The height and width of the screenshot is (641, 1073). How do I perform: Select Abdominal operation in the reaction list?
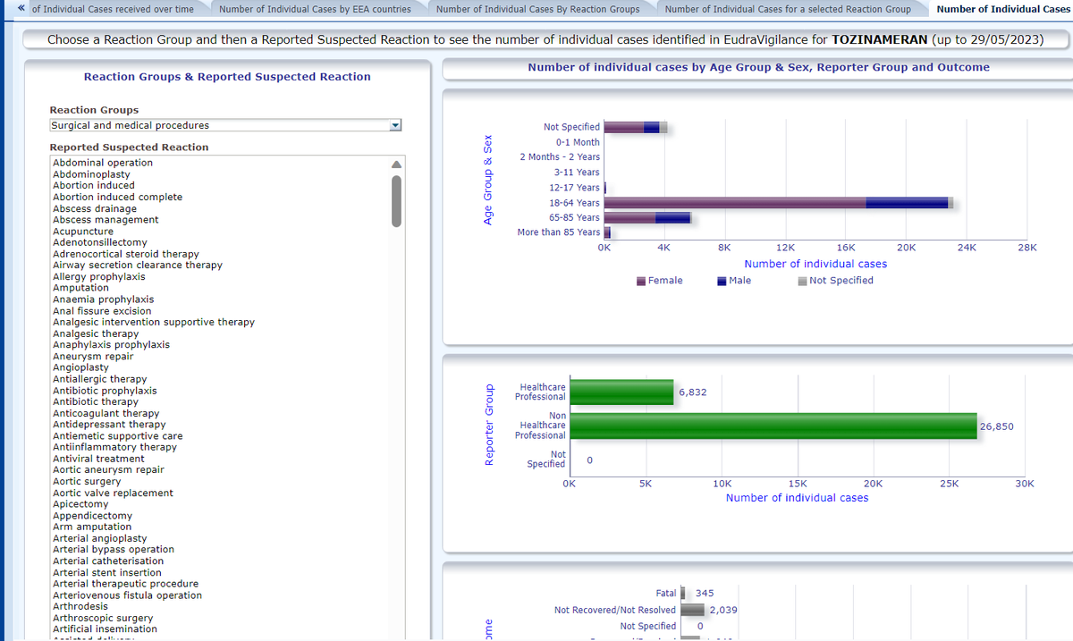pos(103,163)
